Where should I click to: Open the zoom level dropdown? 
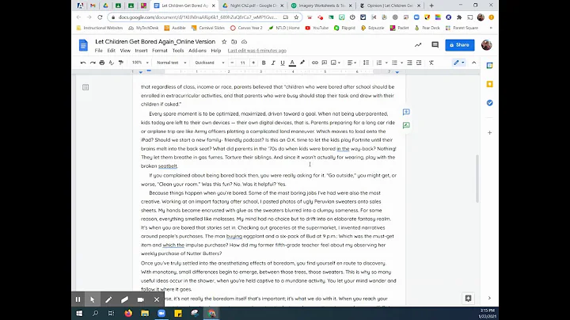(140, 63)
